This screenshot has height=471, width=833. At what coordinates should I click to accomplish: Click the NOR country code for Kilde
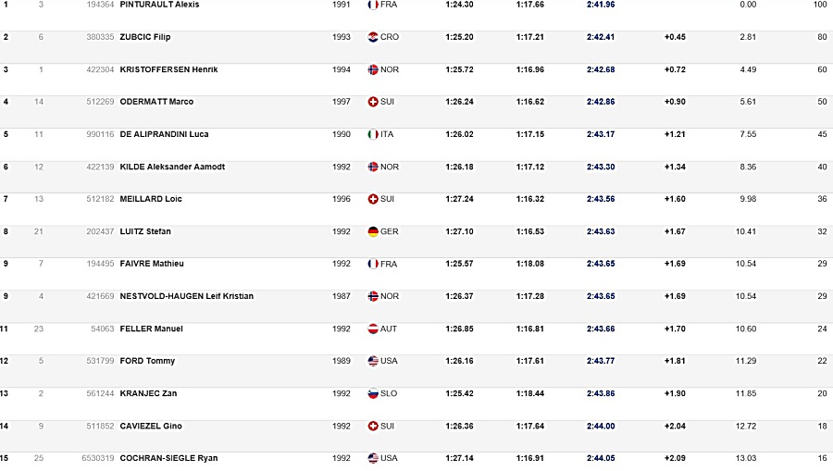pyautogui.click(x=390, y=167)
